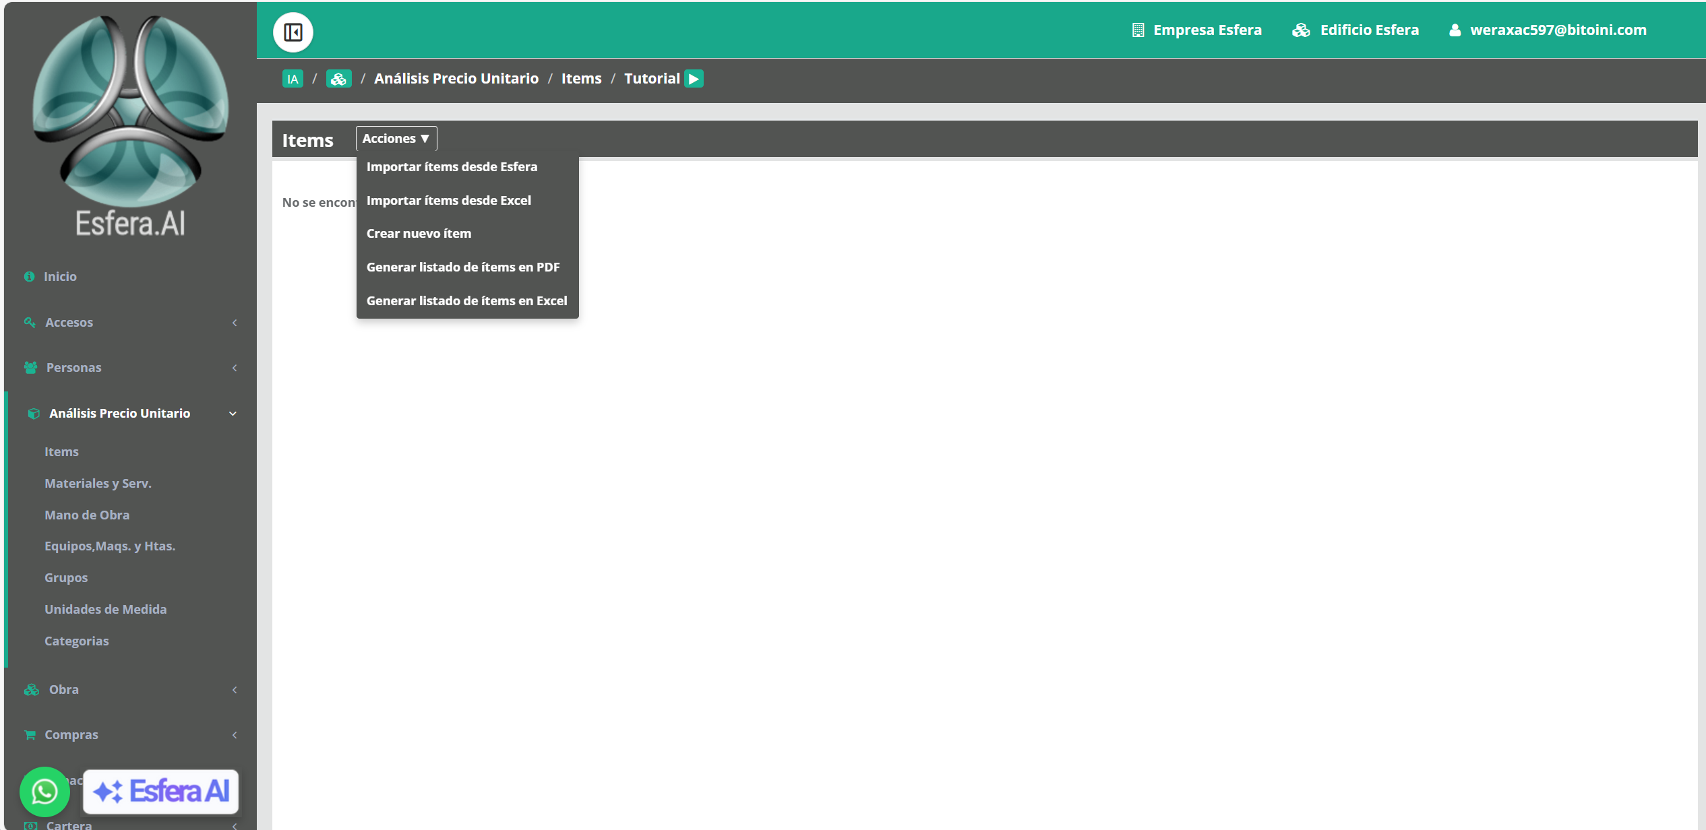
Task: Select Crear nuevo ítem option
Action: 419,234
